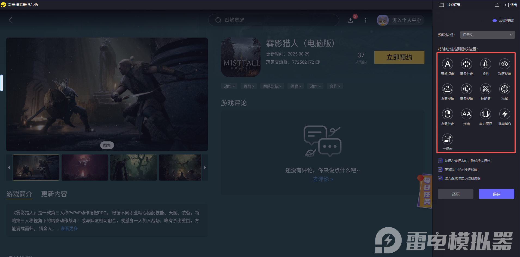Select the purple-red scene thumbnail
The height and width of the screenshot is (257, 520).
[x=85, y=168]
